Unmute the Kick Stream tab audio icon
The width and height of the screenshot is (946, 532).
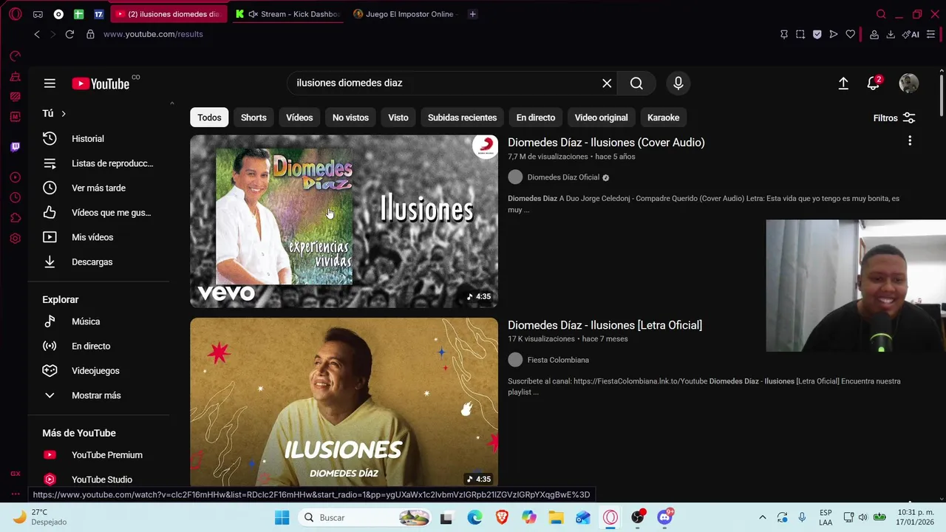[x=253, y=14]
